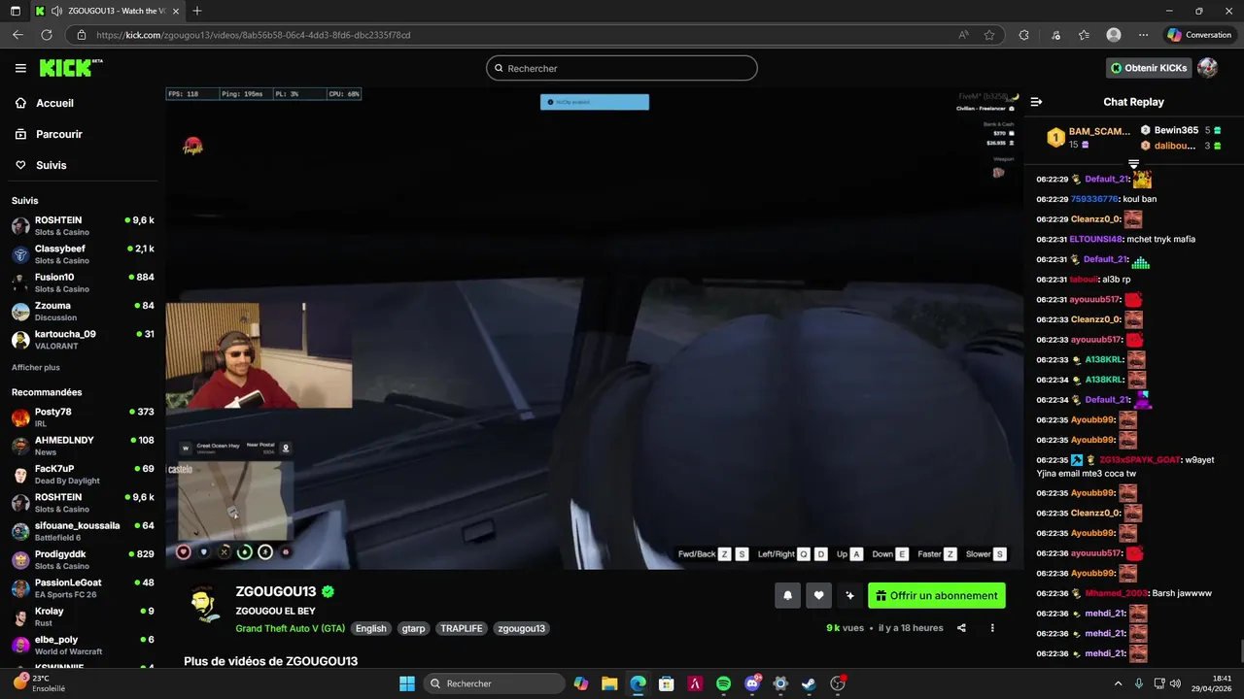Open Spotify from the taskbar

point(723,683)
